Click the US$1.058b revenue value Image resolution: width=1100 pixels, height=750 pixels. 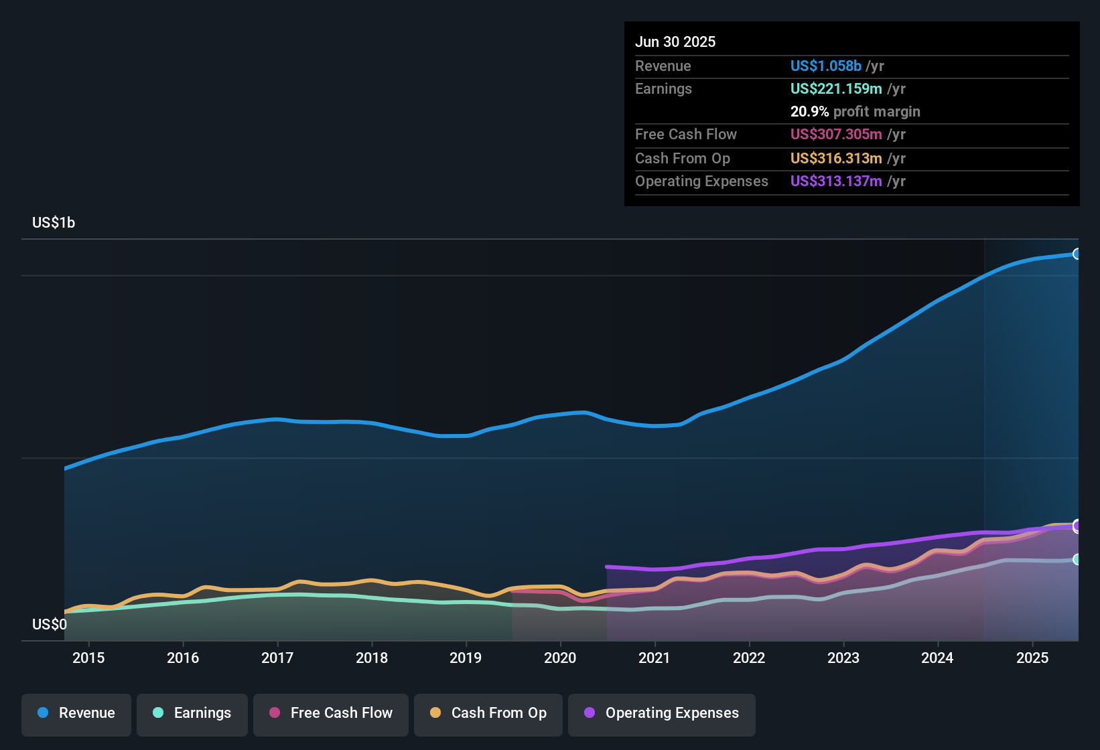click(x=825, y=66)
